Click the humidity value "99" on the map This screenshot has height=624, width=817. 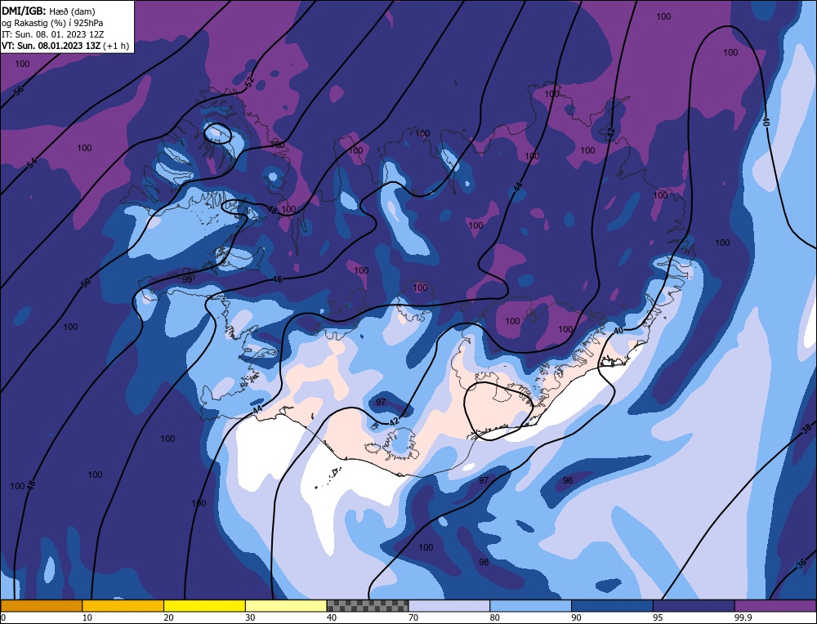point(188,279)
